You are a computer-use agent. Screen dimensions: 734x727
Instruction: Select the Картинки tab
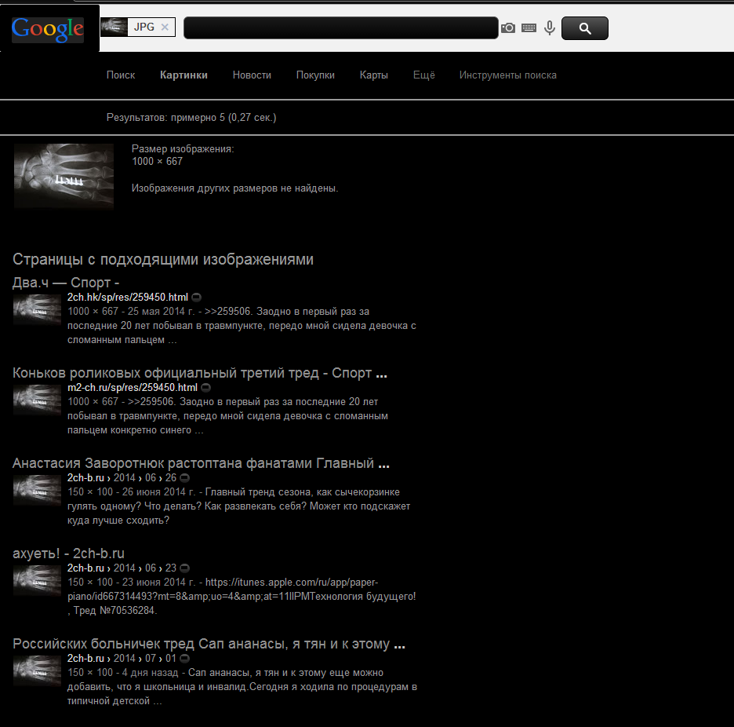(x=183, y=75)
